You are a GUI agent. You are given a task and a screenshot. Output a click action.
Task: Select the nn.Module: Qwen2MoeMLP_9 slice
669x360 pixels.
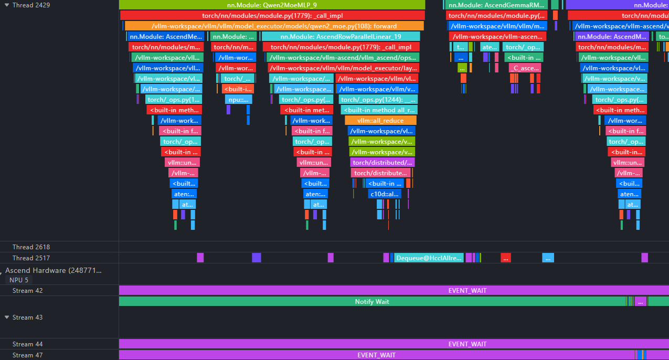point(272,5)
